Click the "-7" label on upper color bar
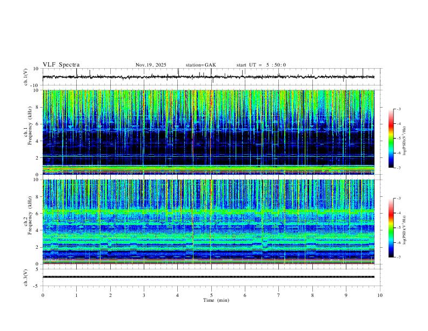The width and height of the screenshot is (428, 331). pyautogui.click(x=398, y=168)
